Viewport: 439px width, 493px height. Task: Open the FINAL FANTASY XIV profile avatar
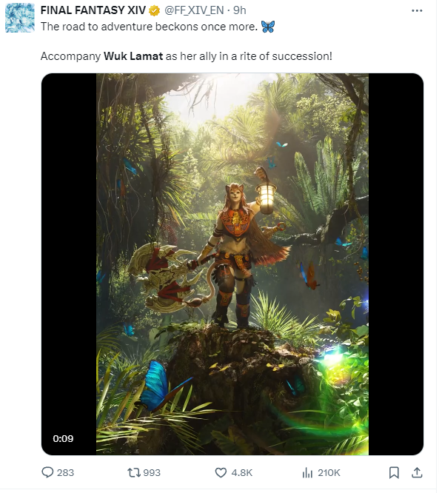click(x=20, y=18)
